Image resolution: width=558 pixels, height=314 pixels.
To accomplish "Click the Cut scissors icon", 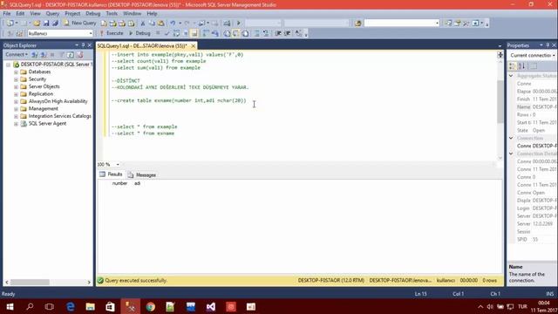I will coord(143,24).
